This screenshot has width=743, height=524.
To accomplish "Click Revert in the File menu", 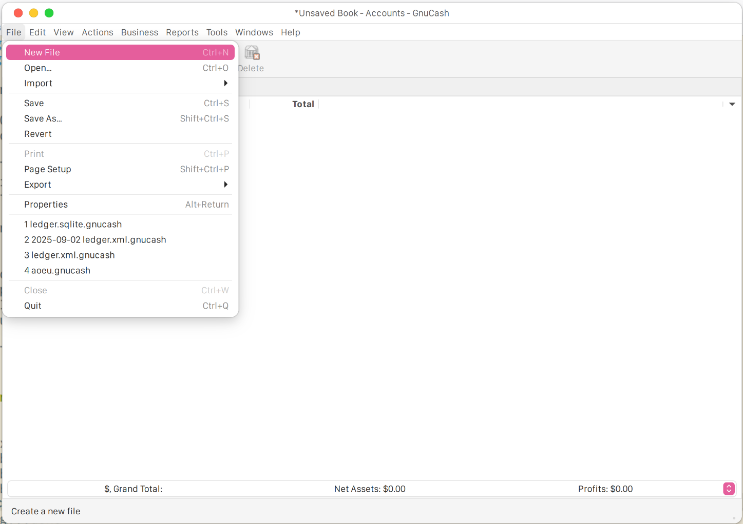I will 38,134.
